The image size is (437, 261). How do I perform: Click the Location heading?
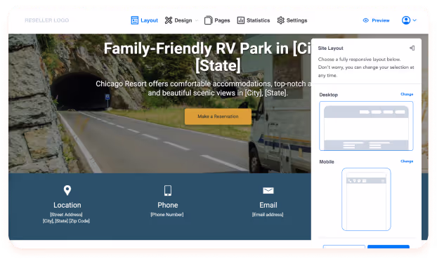[x=67, y=205]
